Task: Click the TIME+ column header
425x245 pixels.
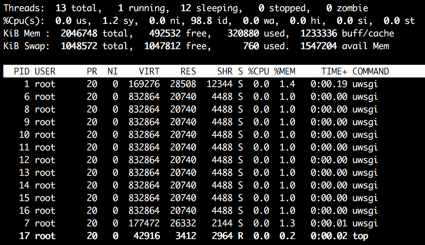Action: (x=334, y=71)
